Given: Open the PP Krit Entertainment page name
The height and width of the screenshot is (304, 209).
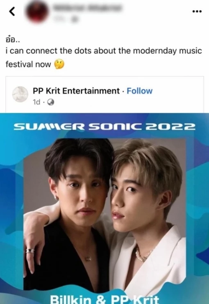Looking at the screenshot, I should (x=76, y=91).
